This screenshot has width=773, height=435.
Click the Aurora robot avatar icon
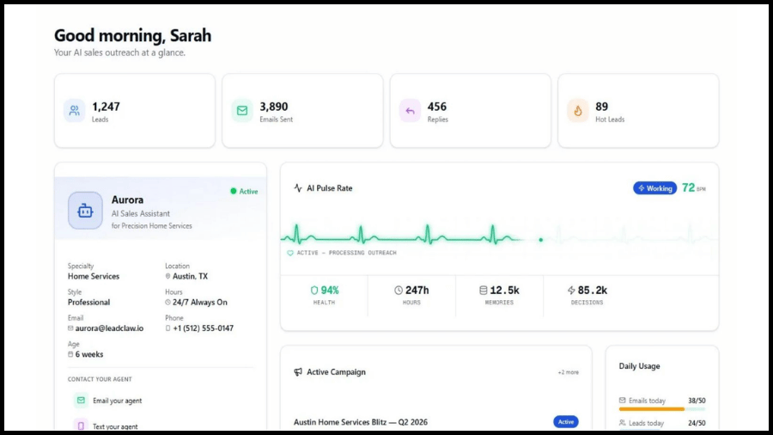click(85, 211)
